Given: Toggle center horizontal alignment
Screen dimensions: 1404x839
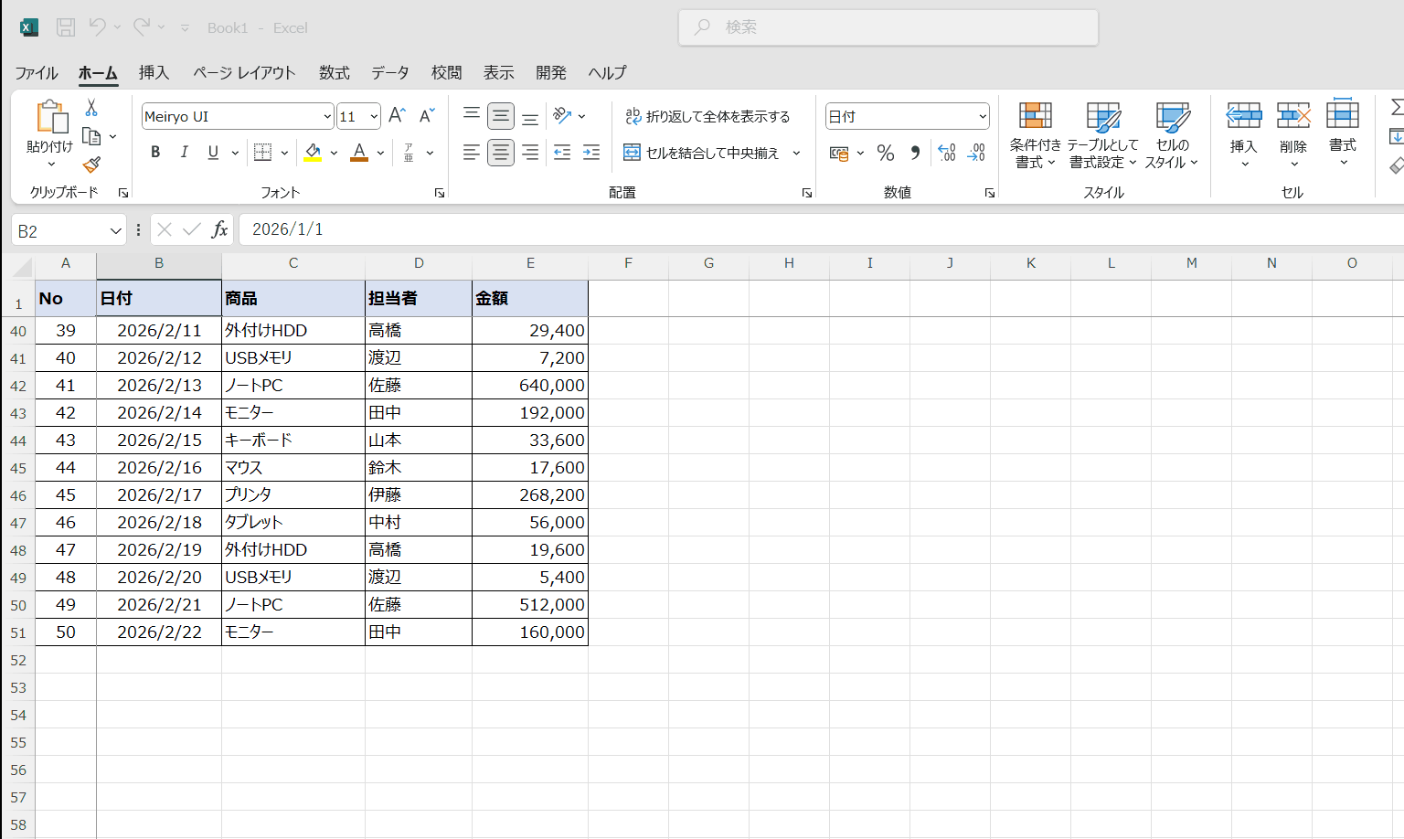Looking at the screenshot, I should point(500,153).
